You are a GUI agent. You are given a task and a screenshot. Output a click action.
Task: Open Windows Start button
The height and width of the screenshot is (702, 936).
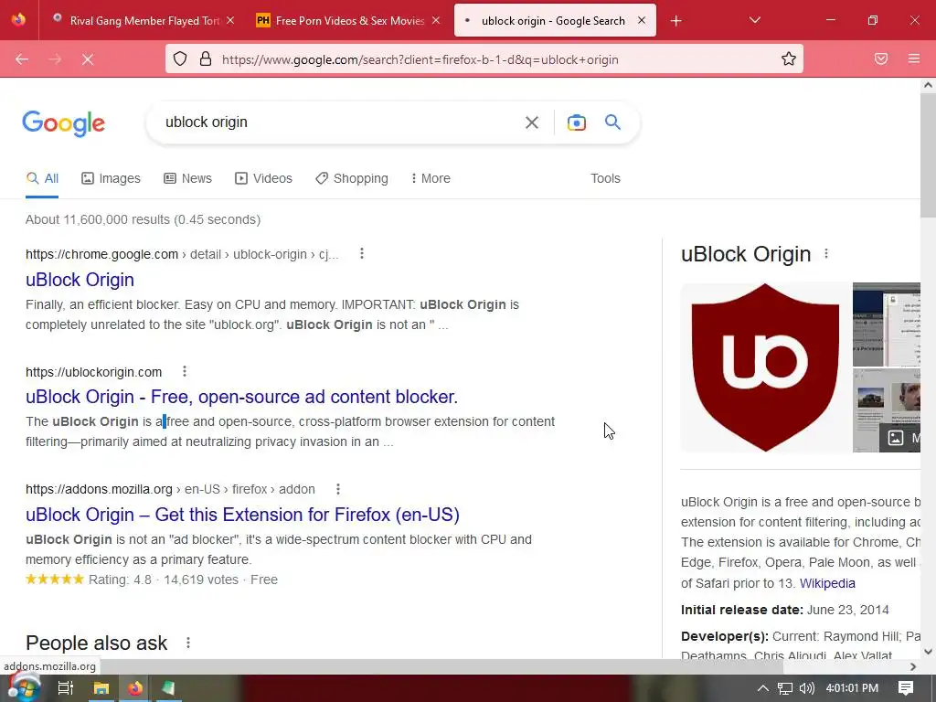click(x=23, y=687)
